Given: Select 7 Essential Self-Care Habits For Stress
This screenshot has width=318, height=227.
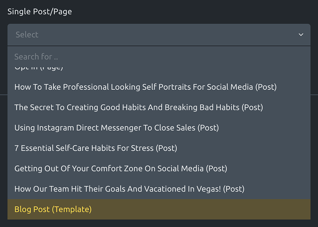Looking at the screenshot, I should (159, 148).
